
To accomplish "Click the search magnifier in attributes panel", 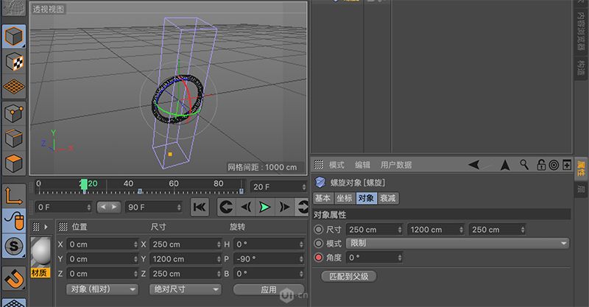I will (x=524, y=165).
